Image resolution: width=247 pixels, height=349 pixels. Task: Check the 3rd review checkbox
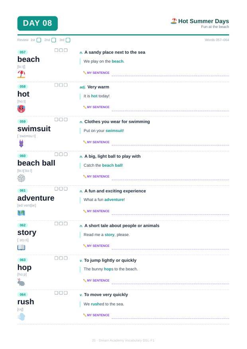click(68, 40)
